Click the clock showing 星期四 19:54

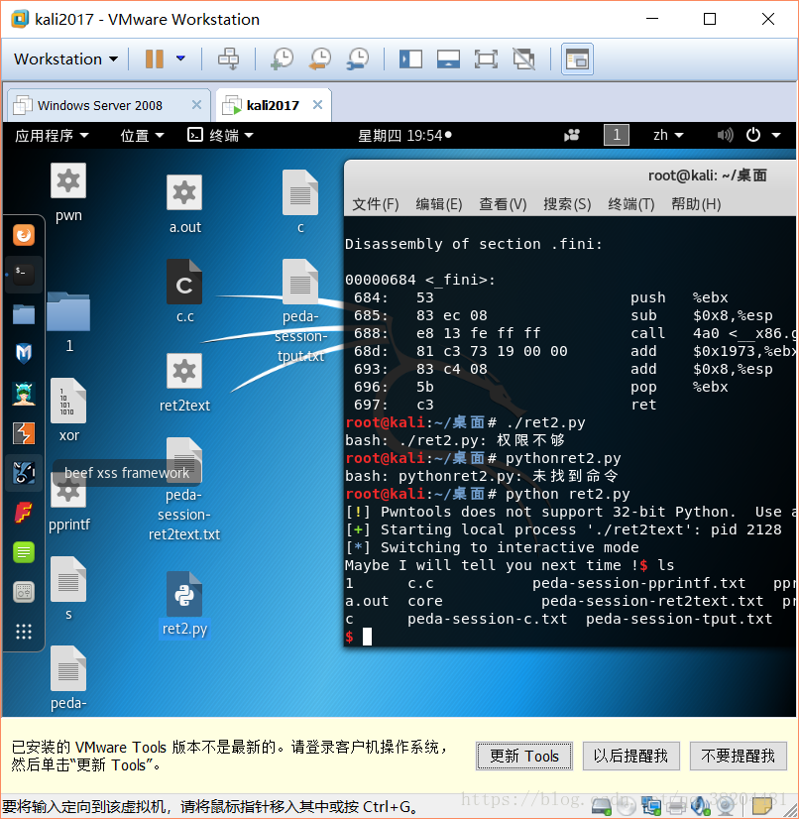(x=404, y=136)
